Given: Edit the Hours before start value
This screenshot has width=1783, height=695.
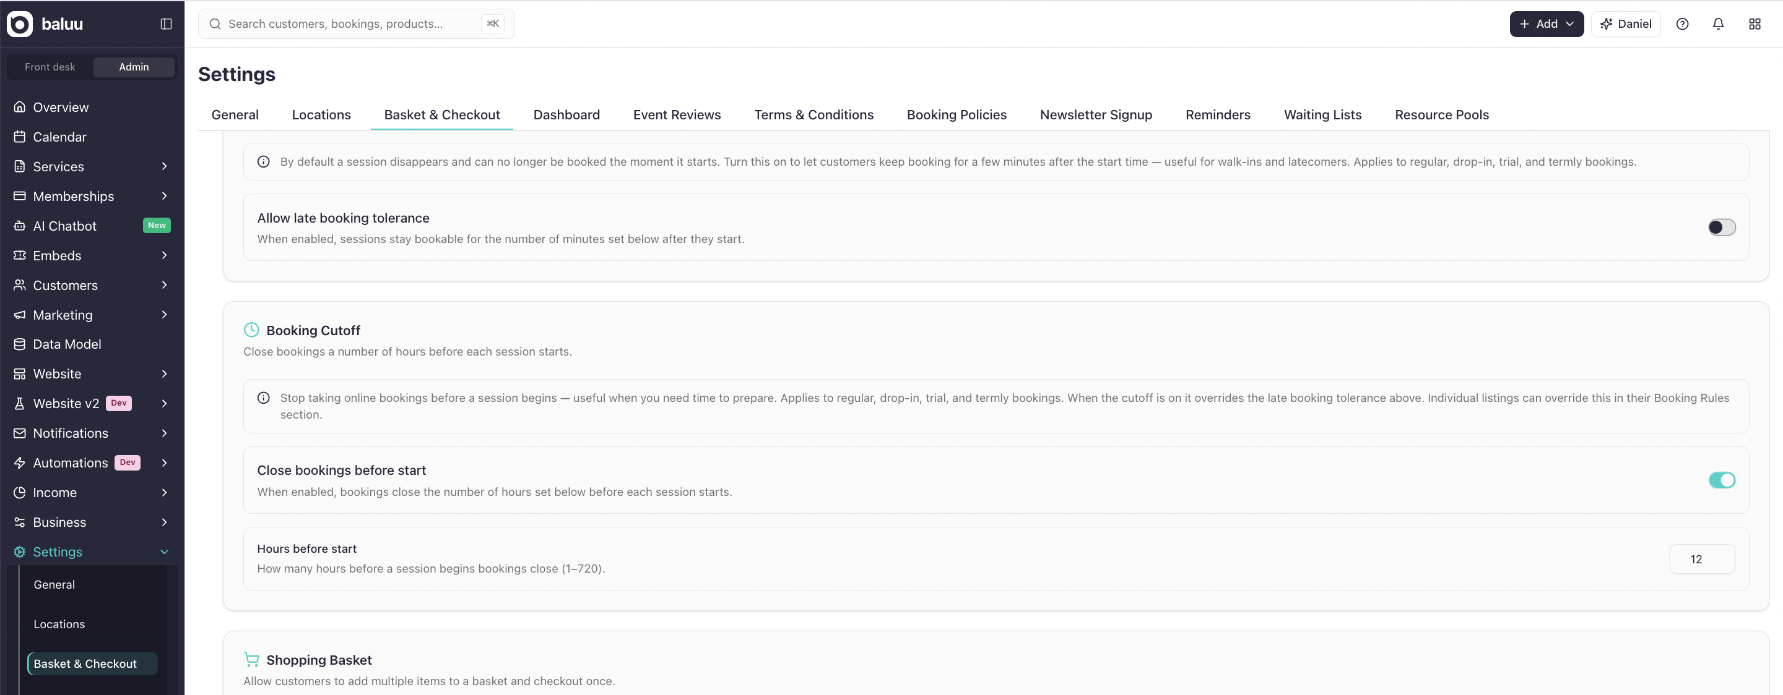Looking at the screenshot, I should coord(1702,560).
